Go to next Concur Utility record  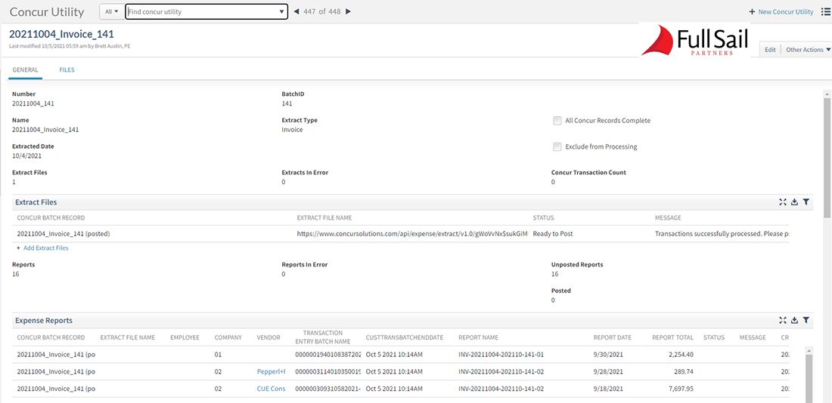point(348,11)
